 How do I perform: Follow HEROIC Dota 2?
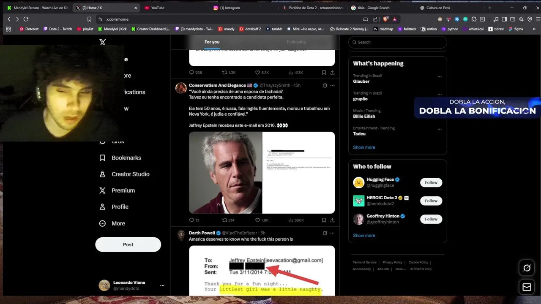[x=431, y=201]
